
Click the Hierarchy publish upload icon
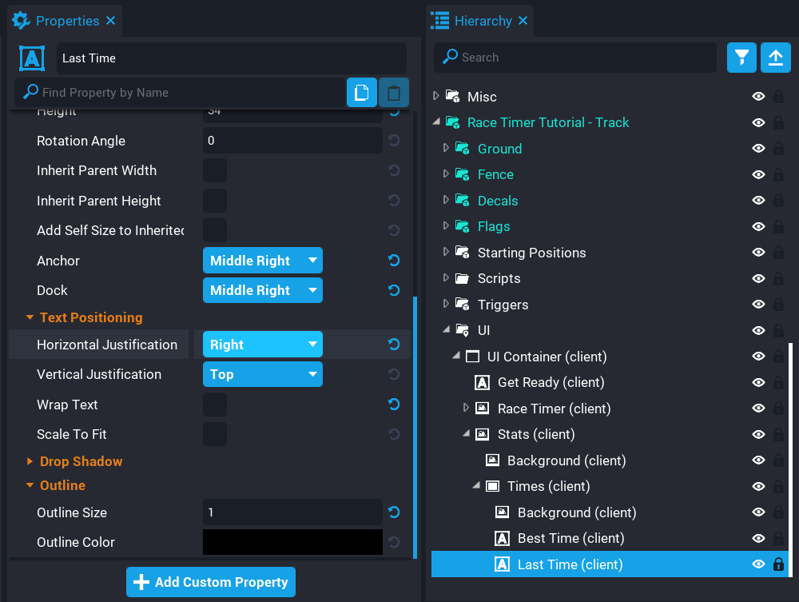pyautogui.click(x=775, y=58)
